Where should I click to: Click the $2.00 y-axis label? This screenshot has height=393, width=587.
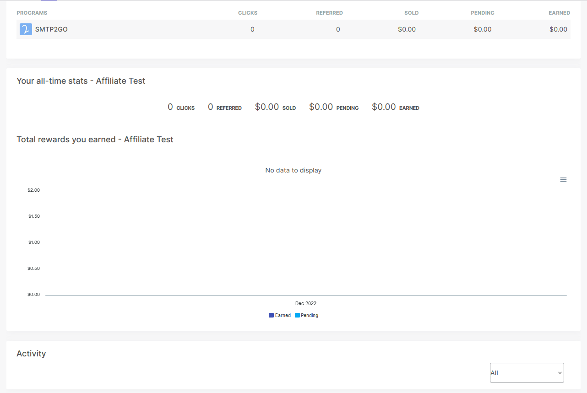[34, 190]
